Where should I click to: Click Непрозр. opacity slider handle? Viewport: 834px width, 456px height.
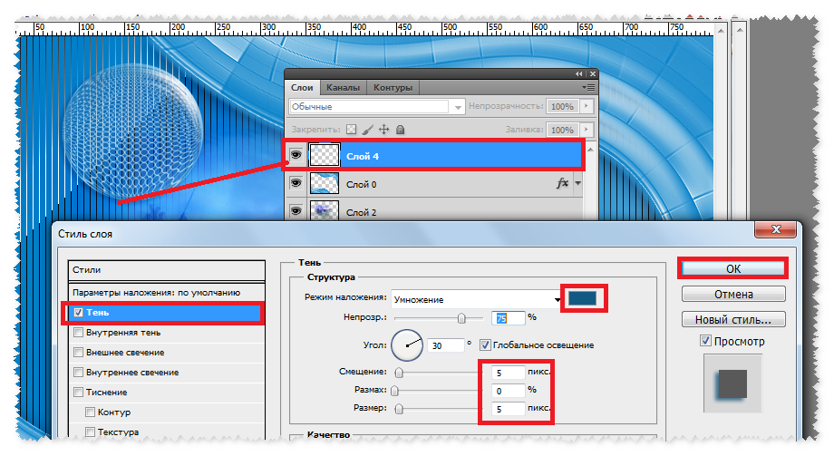click(x=461, y=318)
